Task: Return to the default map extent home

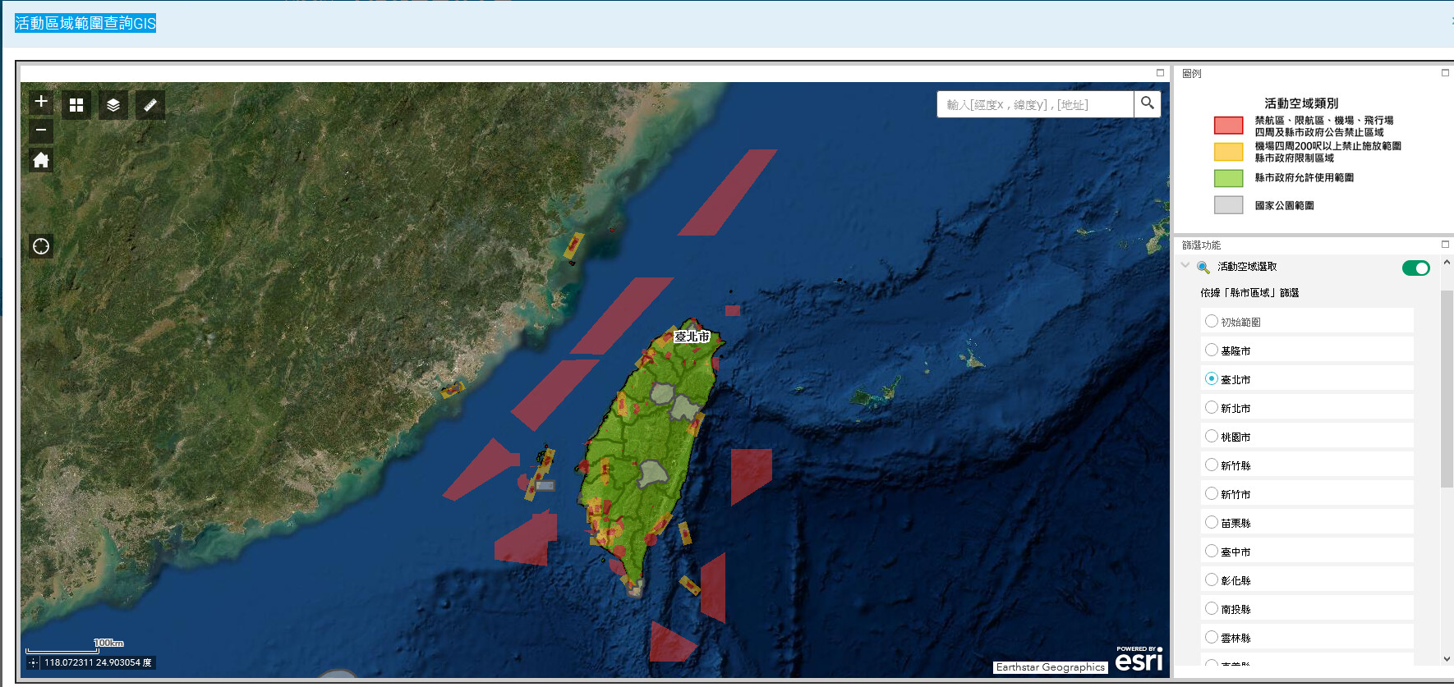Action: 41,160
